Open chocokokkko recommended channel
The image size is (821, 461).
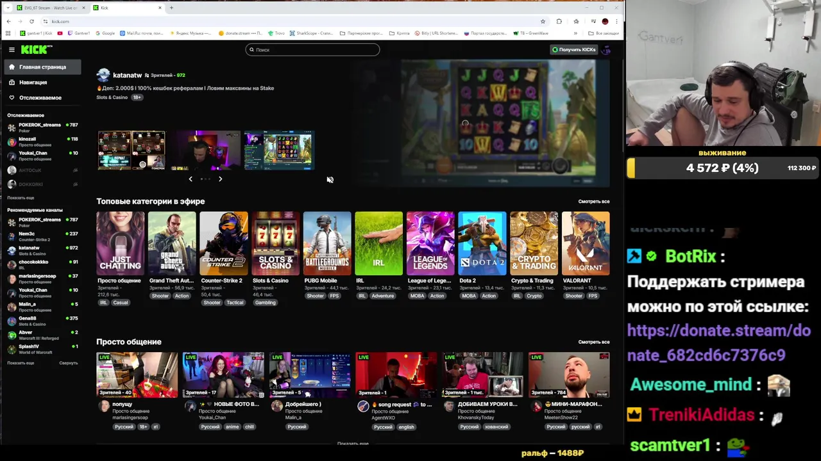[42, 264]
